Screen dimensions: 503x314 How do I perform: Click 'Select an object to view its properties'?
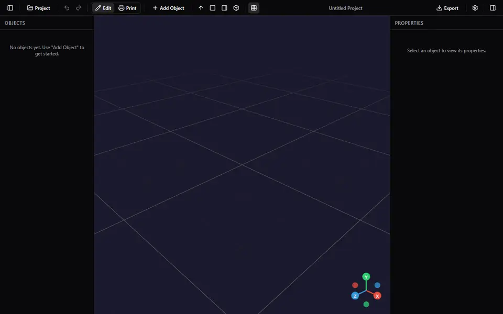446,51
